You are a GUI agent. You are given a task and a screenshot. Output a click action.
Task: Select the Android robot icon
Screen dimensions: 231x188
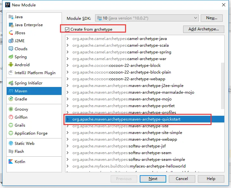[11, 65]
